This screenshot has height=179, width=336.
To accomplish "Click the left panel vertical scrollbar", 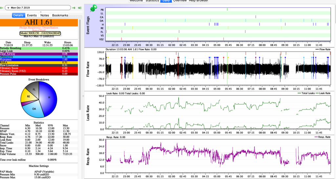I will pos(80,64).
